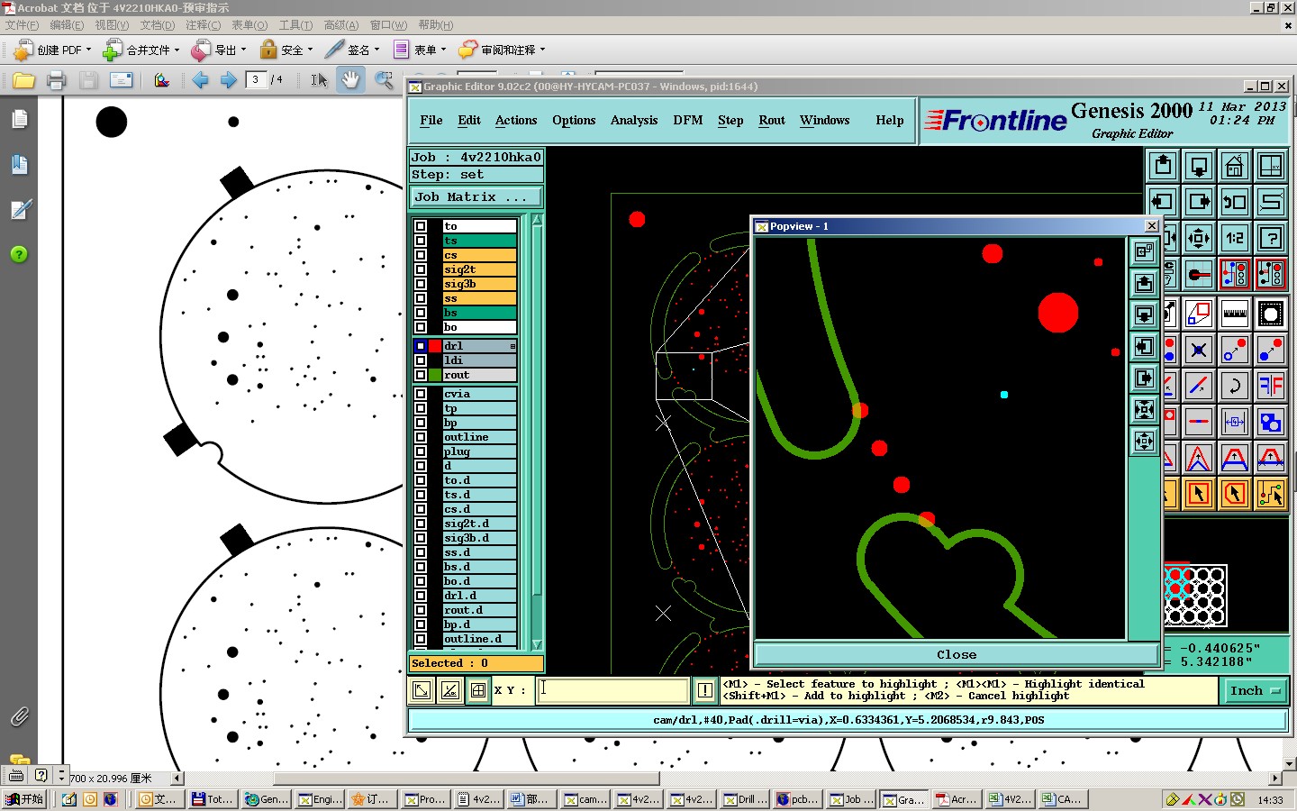Click the Acrobat open folder icon
The width and height of the screenshot is (1297, 811).
(23, 80)
